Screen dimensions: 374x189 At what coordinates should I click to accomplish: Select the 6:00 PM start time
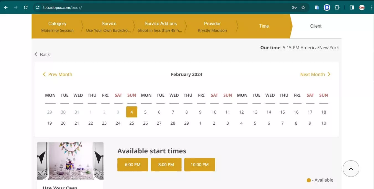point(133,164)
